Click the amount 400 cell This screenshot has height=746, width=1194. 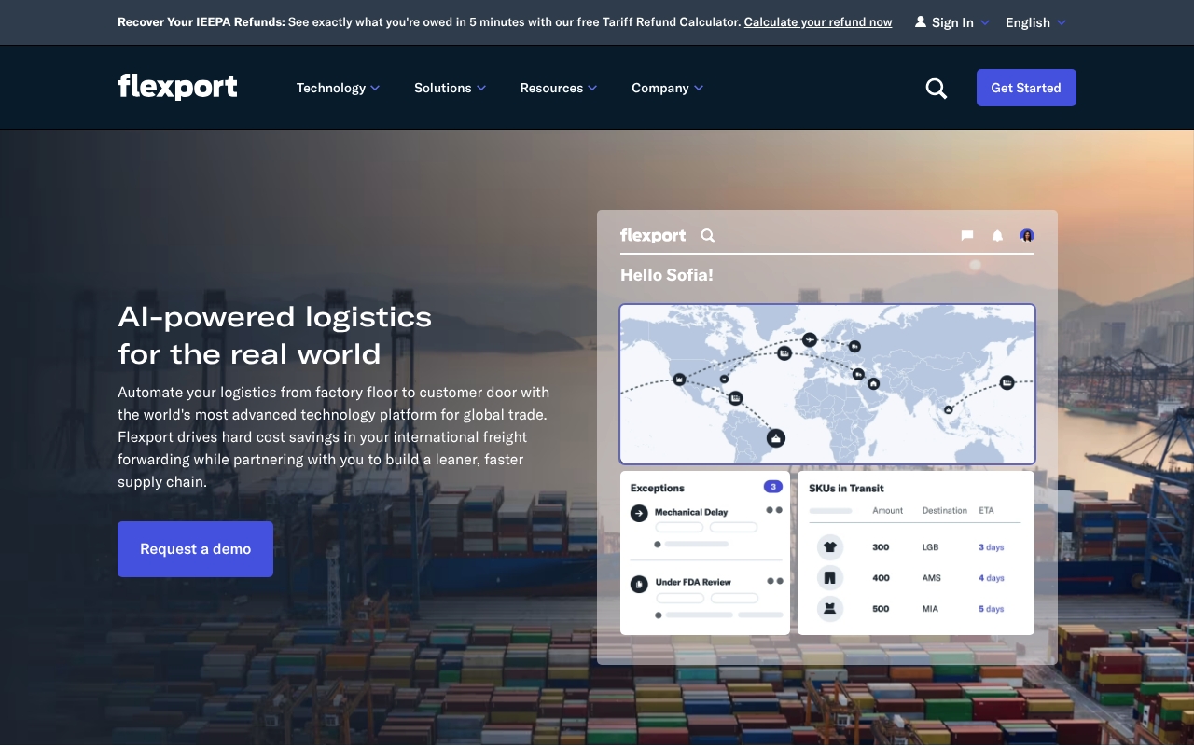click(881, 578)
